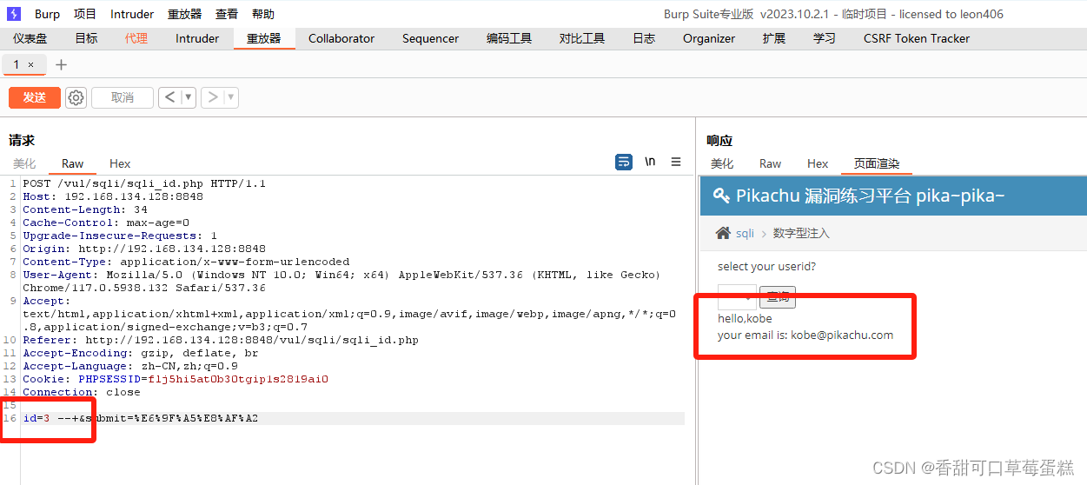The height and width of the screenshot is (485, 1087).
Task: Toggle the word wrap icon in request
Action: click(623, 162)
